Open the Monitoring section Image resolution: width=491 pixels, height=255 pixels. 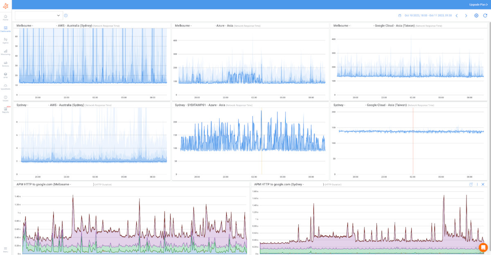pyautogui.click(x=5, y=52)
